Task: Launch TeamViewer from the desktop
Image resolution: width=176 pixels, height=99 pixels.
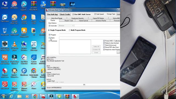Action: (x=5, y=18)
